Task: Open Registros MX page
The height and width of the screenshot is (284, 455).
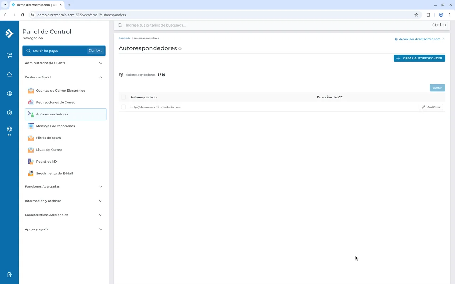Action: pyautogui.click(x=65, y=162)
